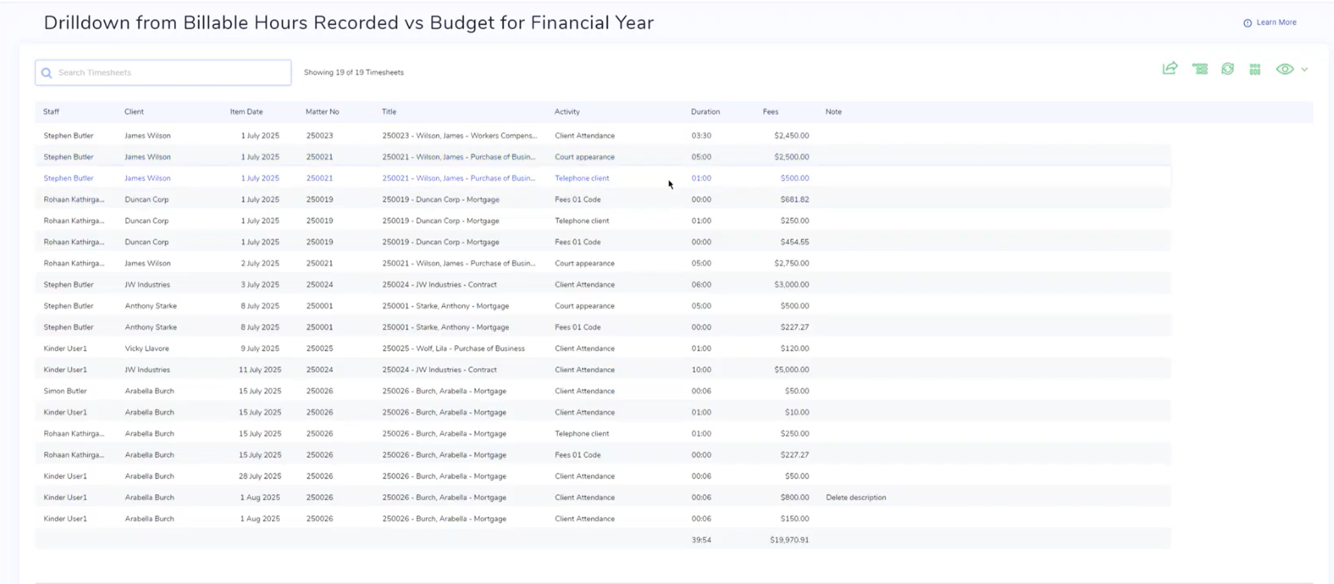This screenshot has width=1334, height=584.
Task: Open highlighted matter 250021 Telephone client row
Action: click(458, 178)
